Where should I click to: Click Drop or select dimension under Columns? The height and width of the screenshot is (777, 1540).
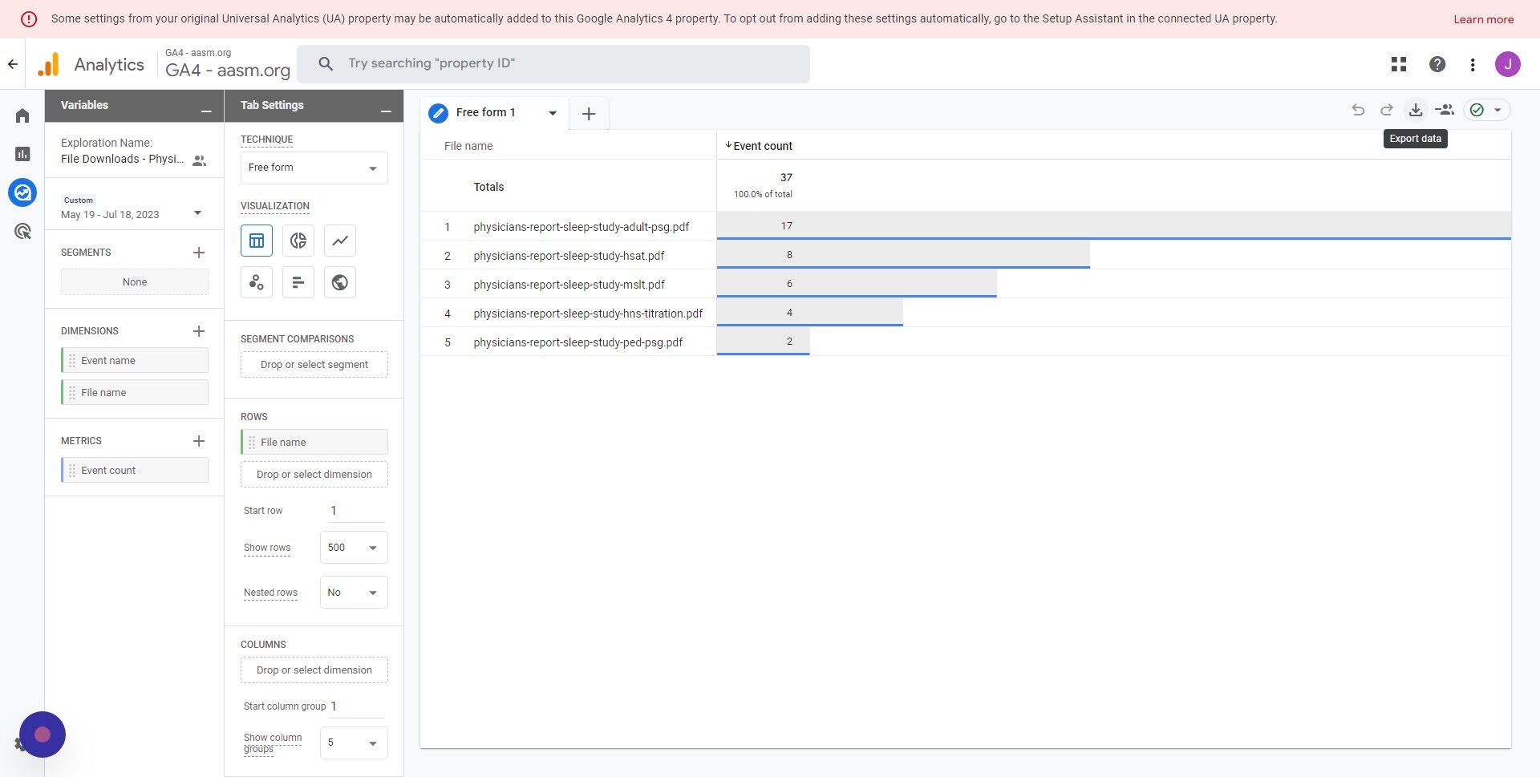point(314,670)
